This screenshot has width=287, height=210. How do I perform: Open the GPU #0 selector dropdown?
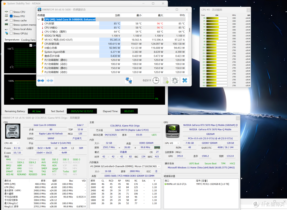[x=172, y=143]
